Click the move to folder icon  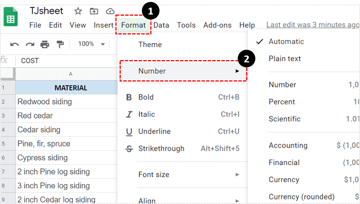point(94,11)
